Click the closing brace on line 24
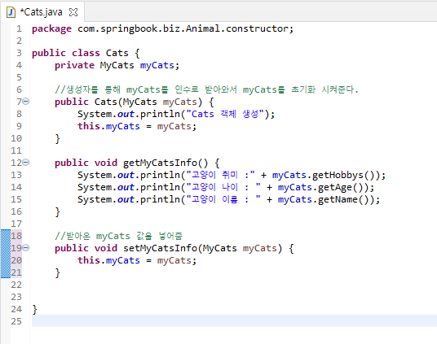437x344 pixels. (34, 309)
